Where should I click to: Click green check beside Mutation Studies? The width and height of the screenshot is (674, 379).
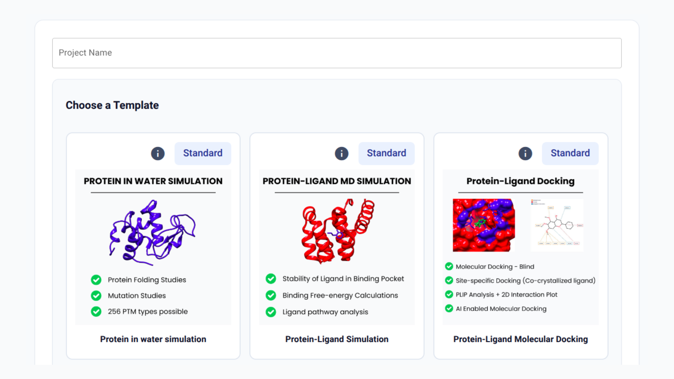click(96, 295)
